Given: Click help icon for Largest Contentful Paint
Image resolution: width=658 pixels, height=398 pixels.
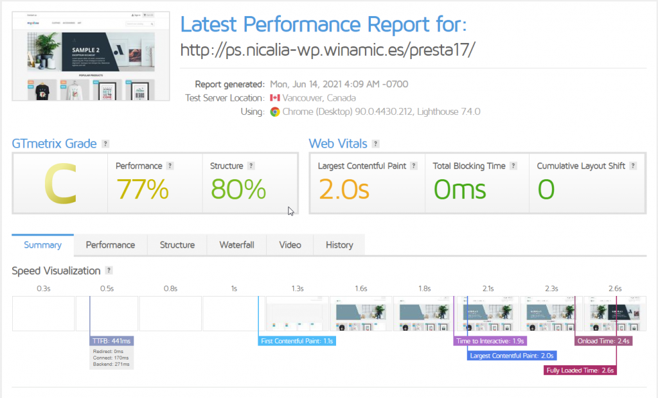Looking at the screenshot, I should point(414,166).
